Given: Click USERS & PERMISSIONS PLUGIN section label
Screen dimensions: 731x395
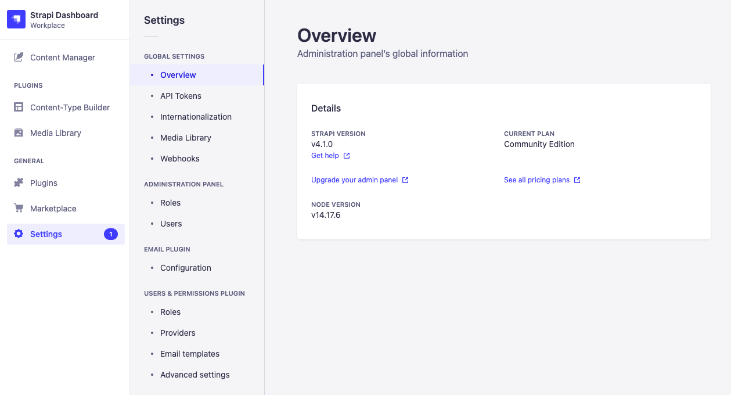Looking at the screenshot, I should 195,293.
